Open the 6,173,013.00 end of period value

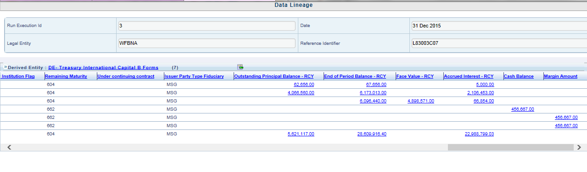pos(373,93)
